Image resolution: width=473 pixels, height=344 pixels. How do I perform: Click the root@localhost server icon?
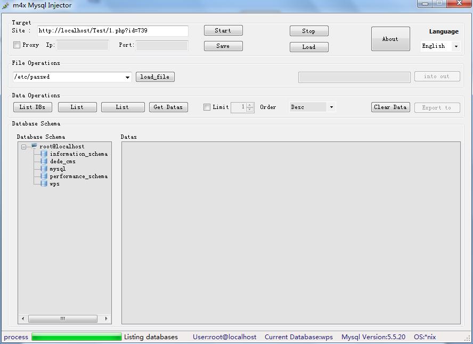(34, 146)
